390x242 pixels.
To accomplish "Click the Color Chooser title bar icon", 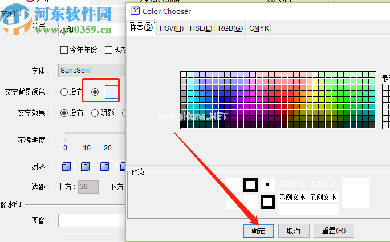I will coord(135,11).
